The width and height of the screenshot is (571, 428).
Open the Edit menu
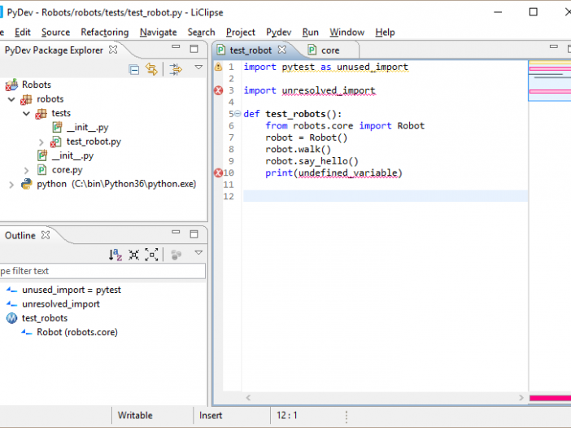pos(22,33)
